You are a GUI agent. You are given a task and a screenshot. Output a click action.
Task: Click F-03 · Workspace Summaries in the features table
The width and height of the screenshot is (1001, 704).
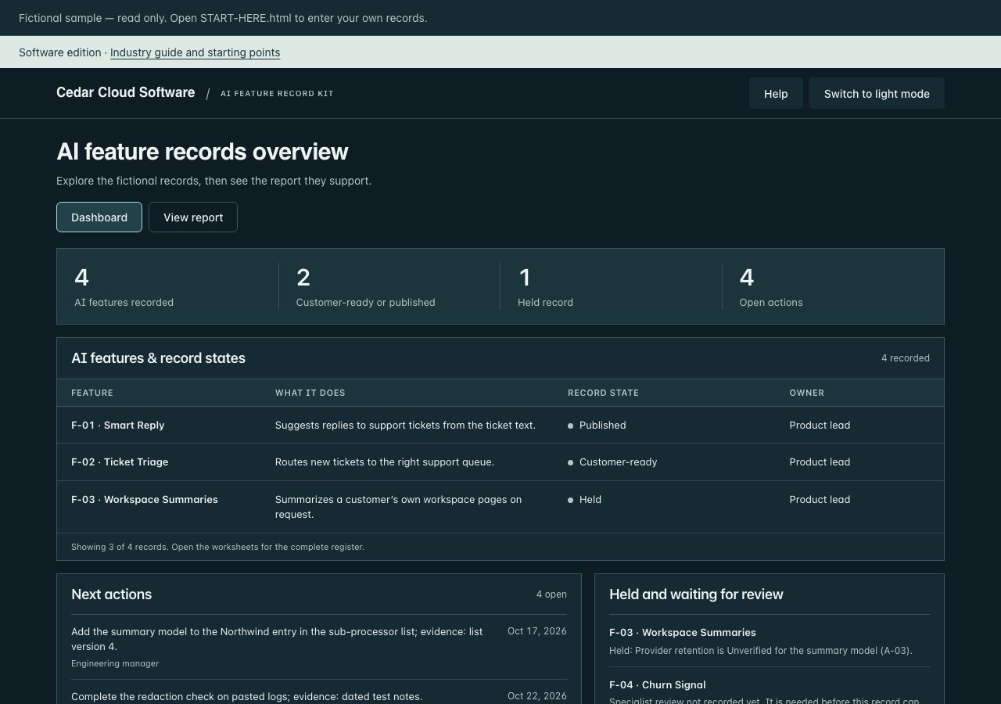(x=145, y=499)
